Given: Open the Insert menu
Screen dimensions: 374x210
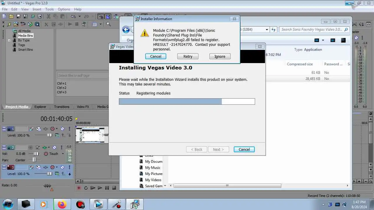Looking at the screenshot, I should click(37, 9).
